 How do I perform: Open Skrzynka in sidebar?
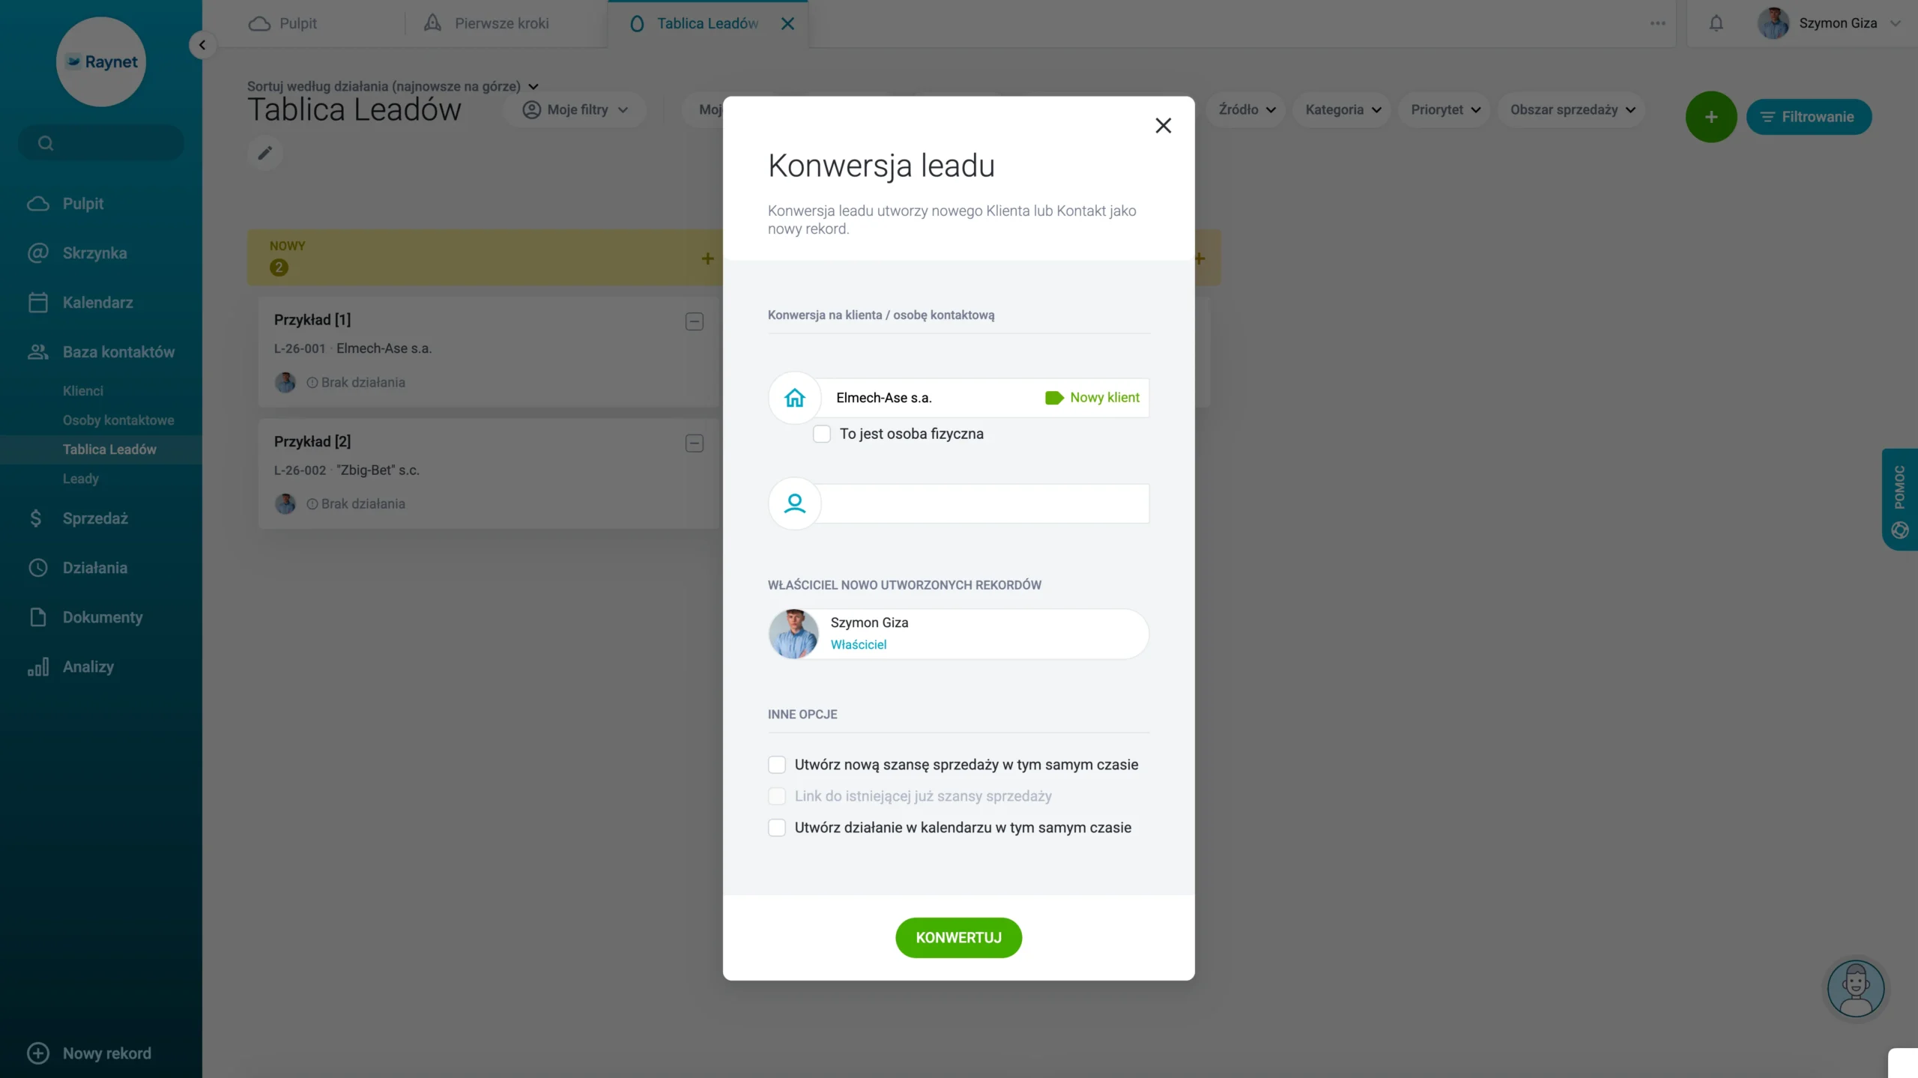pos(94,253)
